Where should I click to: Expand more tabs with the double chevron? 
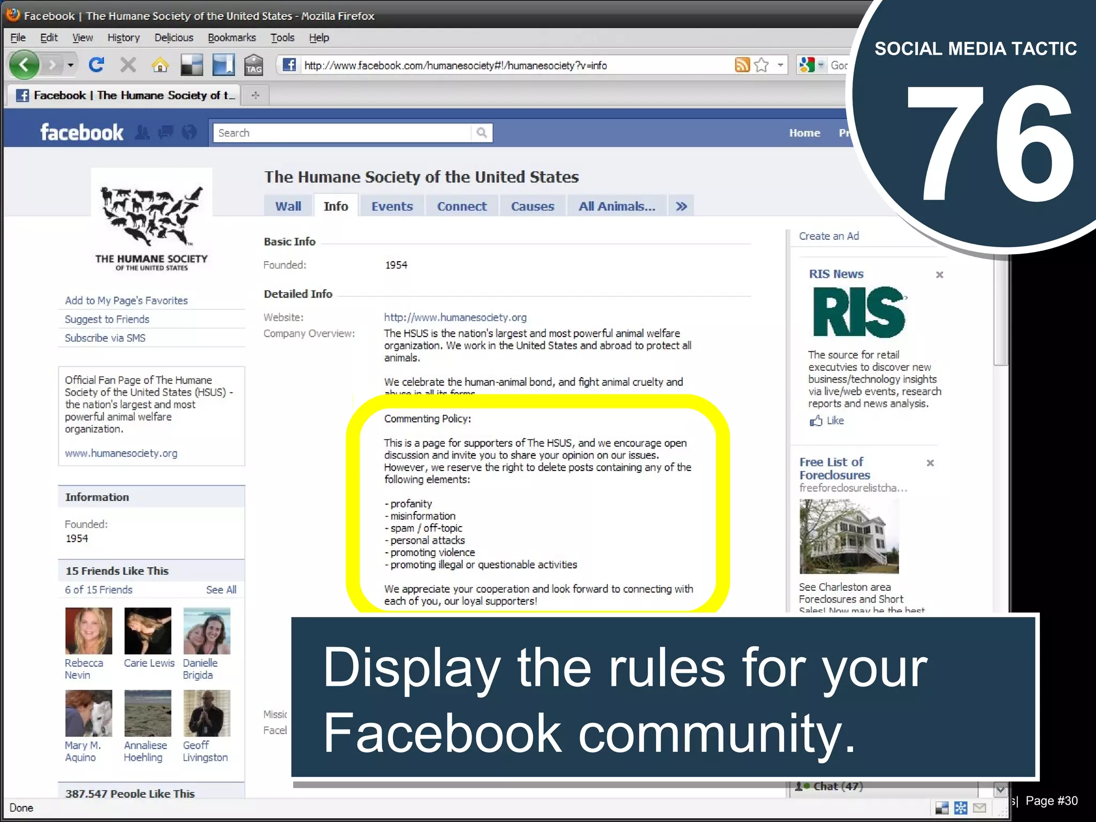[x=681, y=206]
